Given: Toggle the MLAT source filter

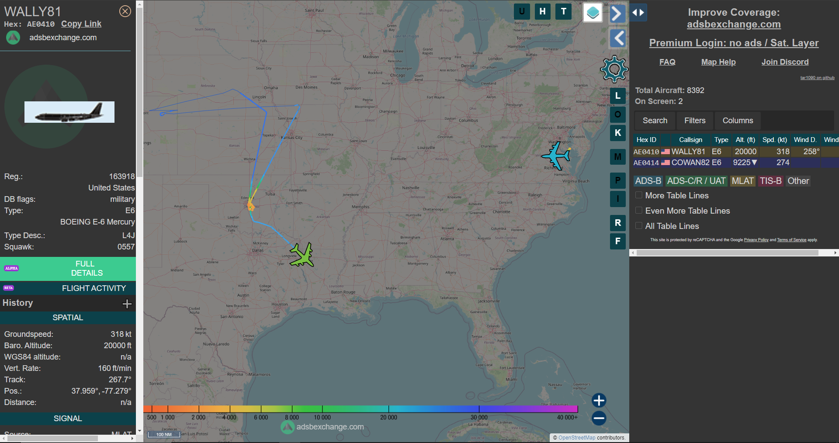Looking at the screenshot, I should [743, 181].
